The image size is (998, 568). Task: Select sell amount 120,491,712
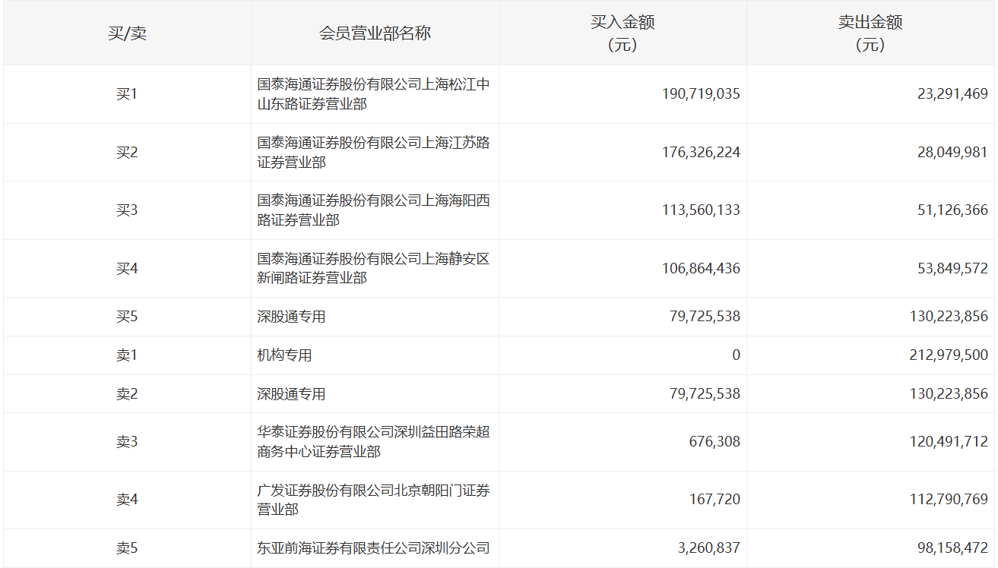click(949, 442)
